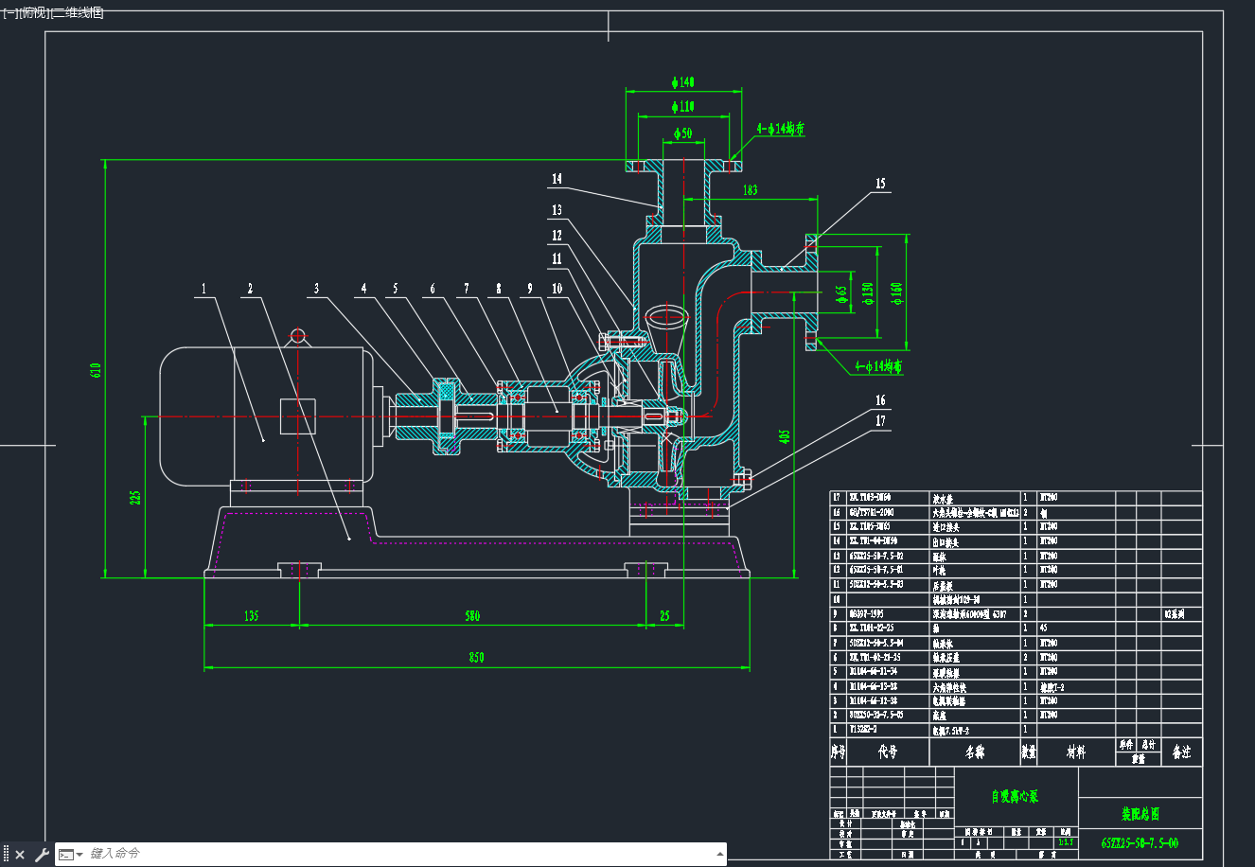
Task: Select drawing number 65ZX25-50-7.5-00
Action: (x=1140, y=842)
